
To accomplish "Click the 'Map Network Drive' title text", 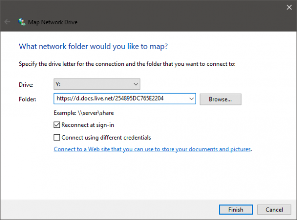I will (53, 22).
